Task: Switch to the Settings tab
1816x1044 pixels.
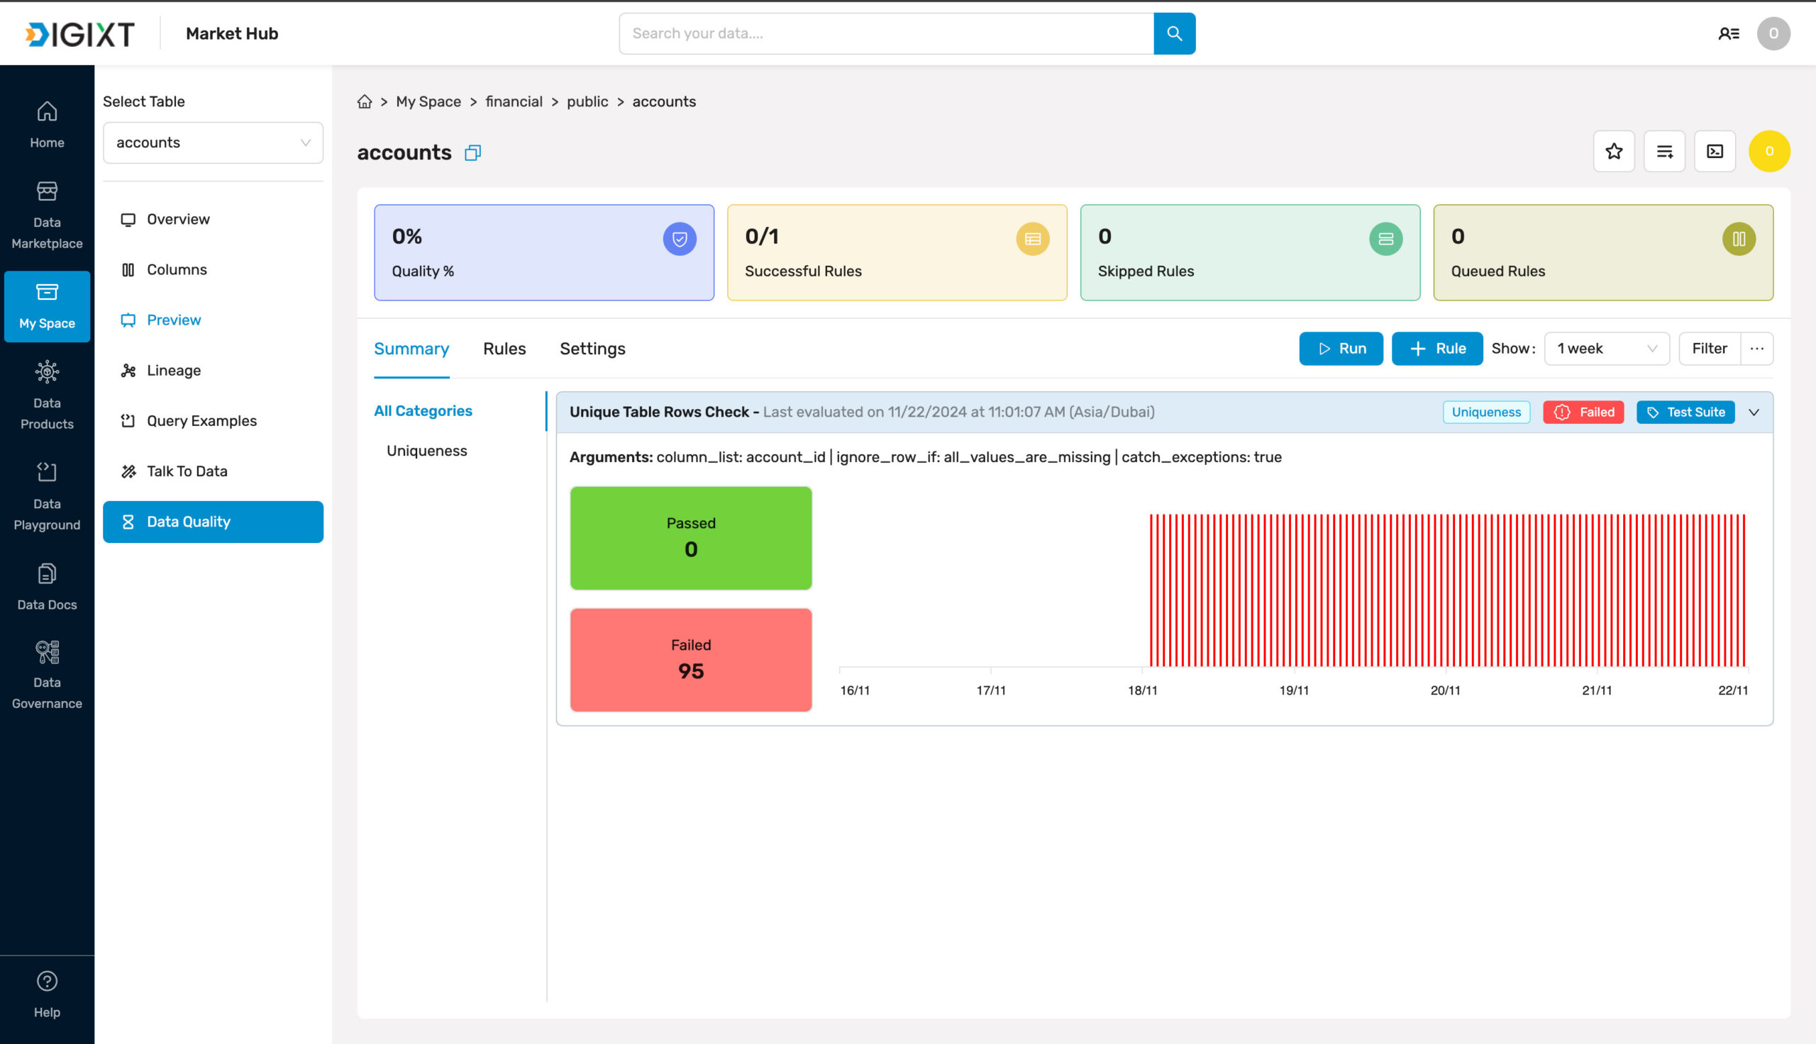Action: point(592,349)
